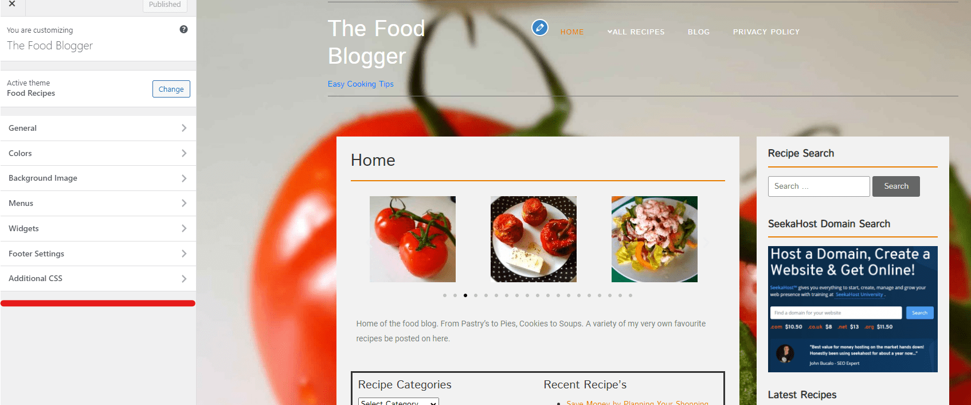Open the Background Image section

click(x=98, y=178)
